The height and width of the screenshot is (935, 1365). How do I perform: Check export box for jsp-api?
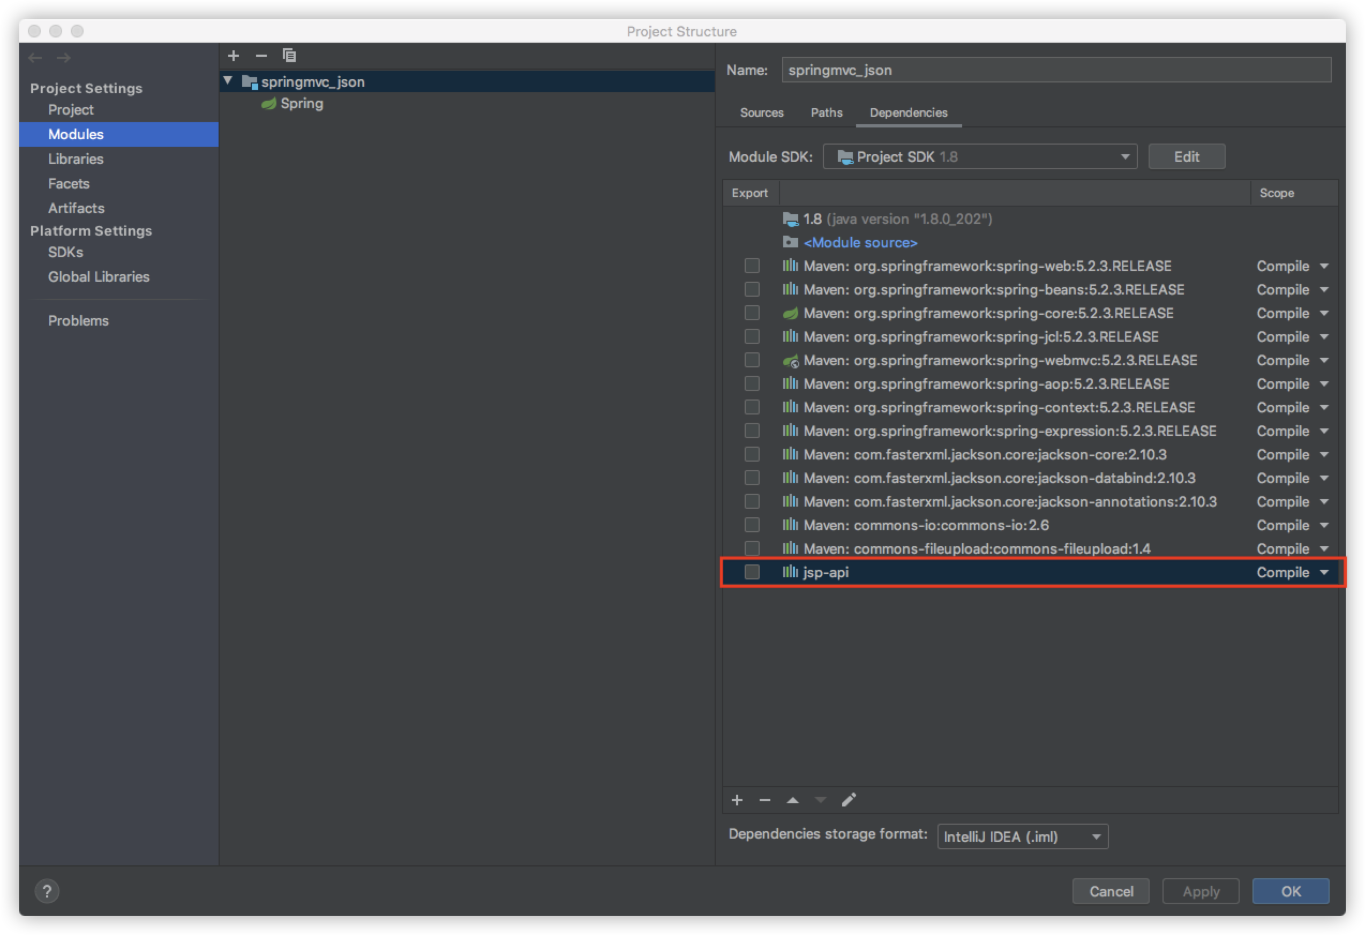point(752,572)
